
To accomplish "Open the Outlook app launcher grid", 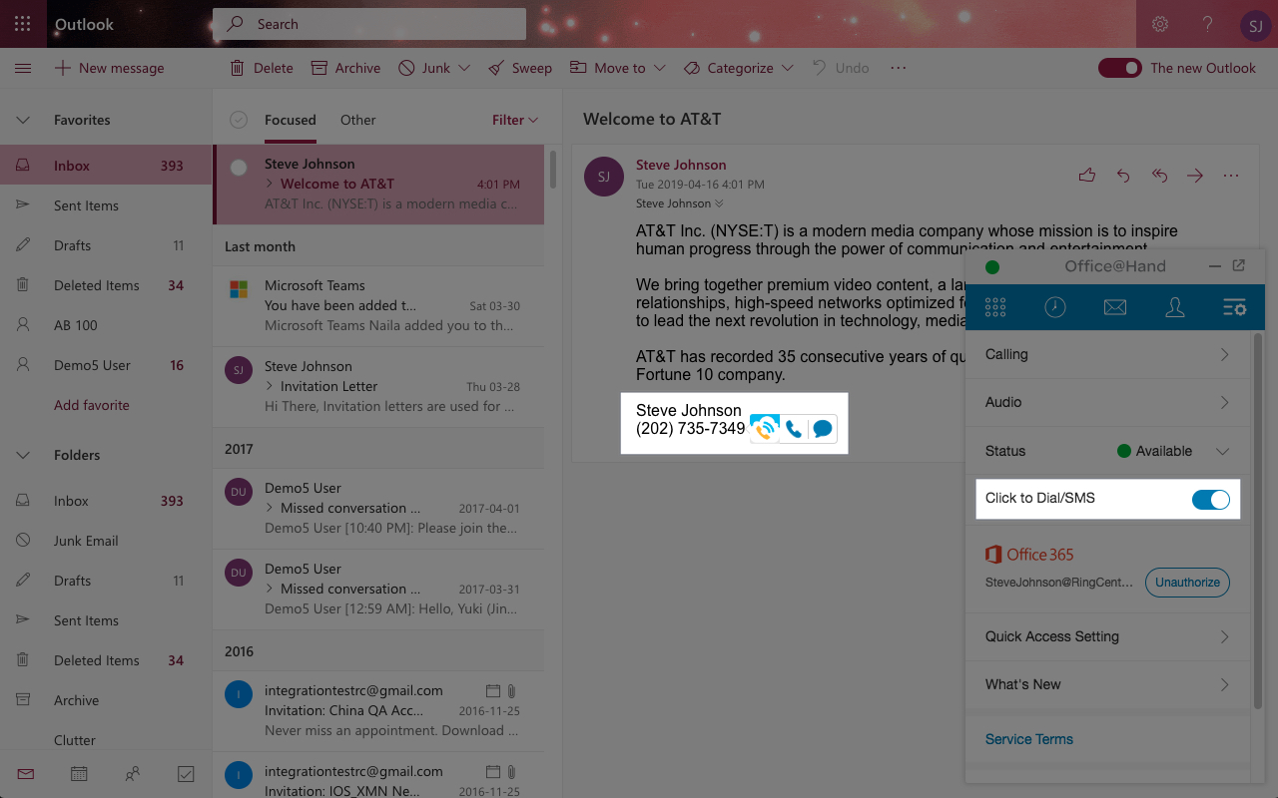I will click(x=23, y=24).
